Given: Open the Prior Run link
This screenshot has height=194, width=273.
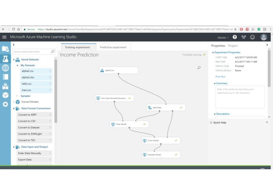Looking at the screenshot, I should (x=220, y=77).
